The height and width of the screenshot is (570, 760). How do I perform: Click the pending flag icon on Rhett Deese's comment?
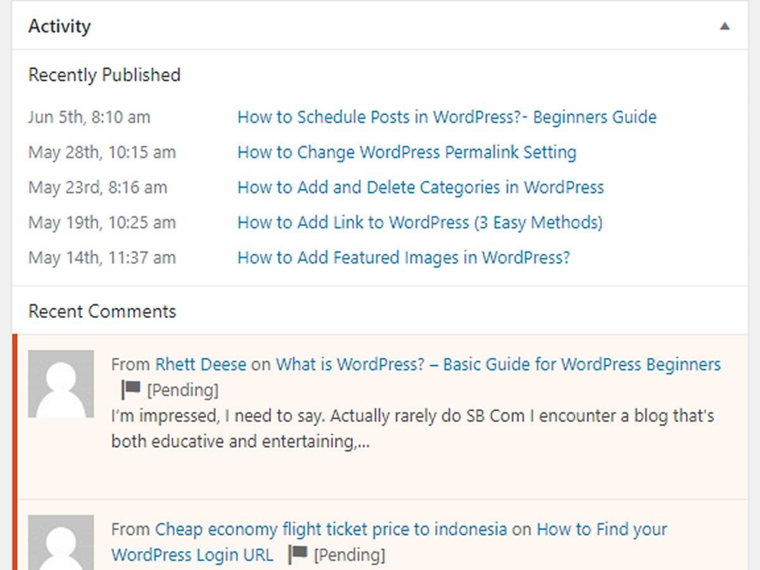coord(130,389)
